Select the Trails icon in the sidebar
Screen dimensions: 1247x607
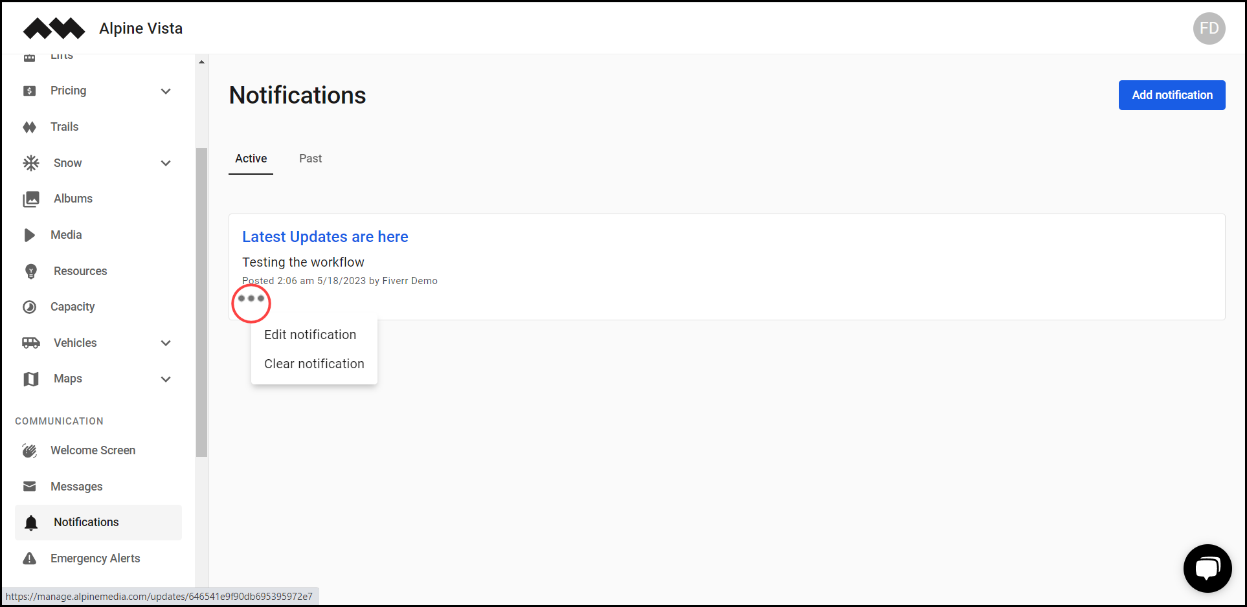(x=30, y=127)
